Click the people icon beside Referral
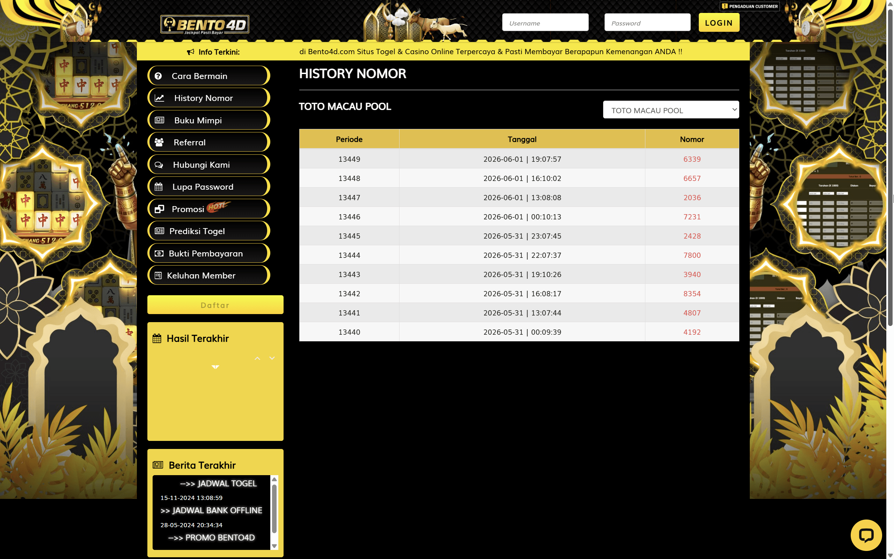The width and height of the screenshot is (894, 559). pos(159,142)
